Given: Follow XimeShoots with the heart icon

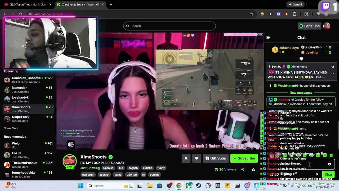Looking at the screenshot, I should click(197, 158).
